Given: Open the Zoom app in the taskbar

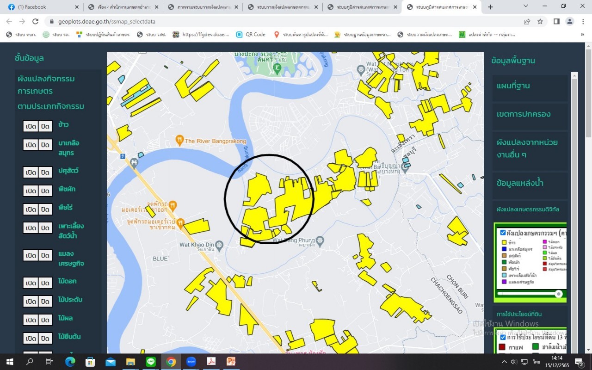Looking at the screenshot, I should coord(191,362).
